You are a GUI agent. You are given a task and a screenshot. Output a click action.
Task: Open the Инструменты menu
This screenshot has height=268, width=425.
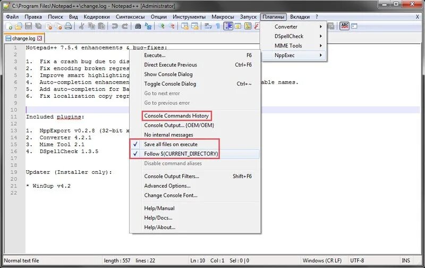[189, 17]
